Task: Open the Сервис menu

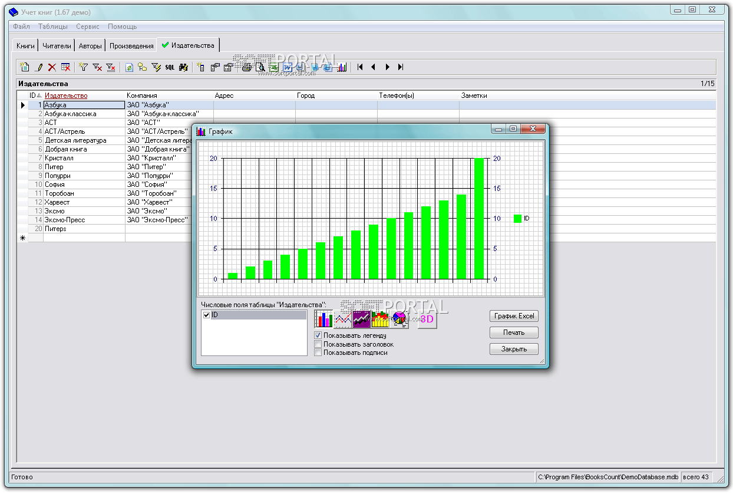Action: coord(88,27)
